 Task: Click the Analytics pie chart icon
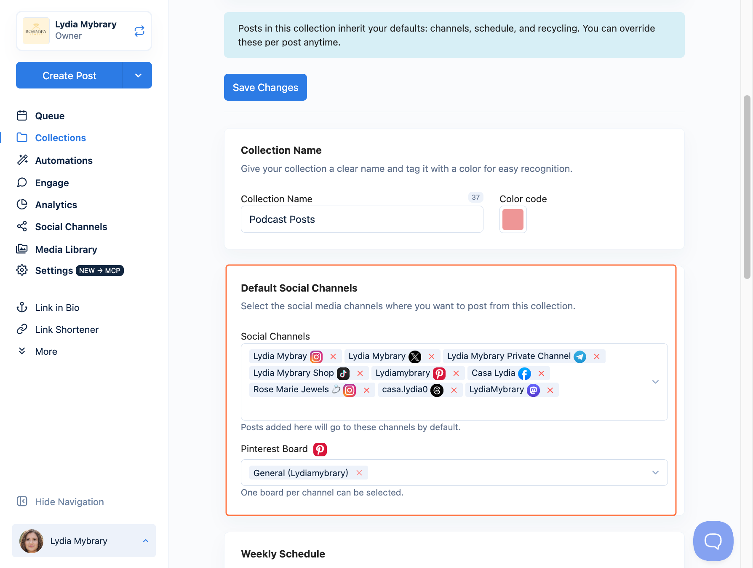click(x=22, y=204)
